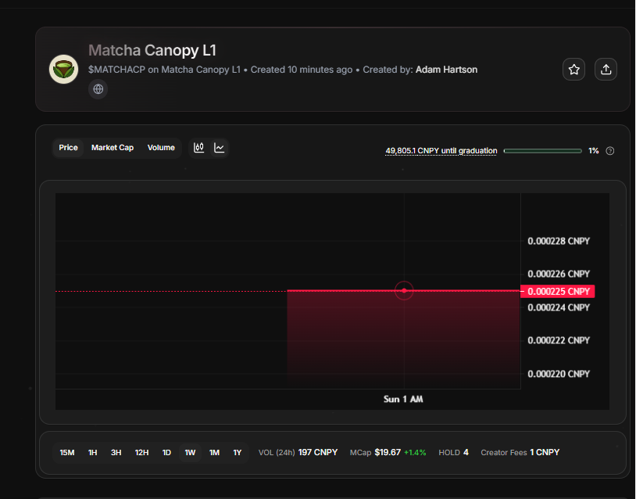Set chart range to 15M
Viewport: 636px width, 499px height.
pyautogui.click(x=67, y=452)
